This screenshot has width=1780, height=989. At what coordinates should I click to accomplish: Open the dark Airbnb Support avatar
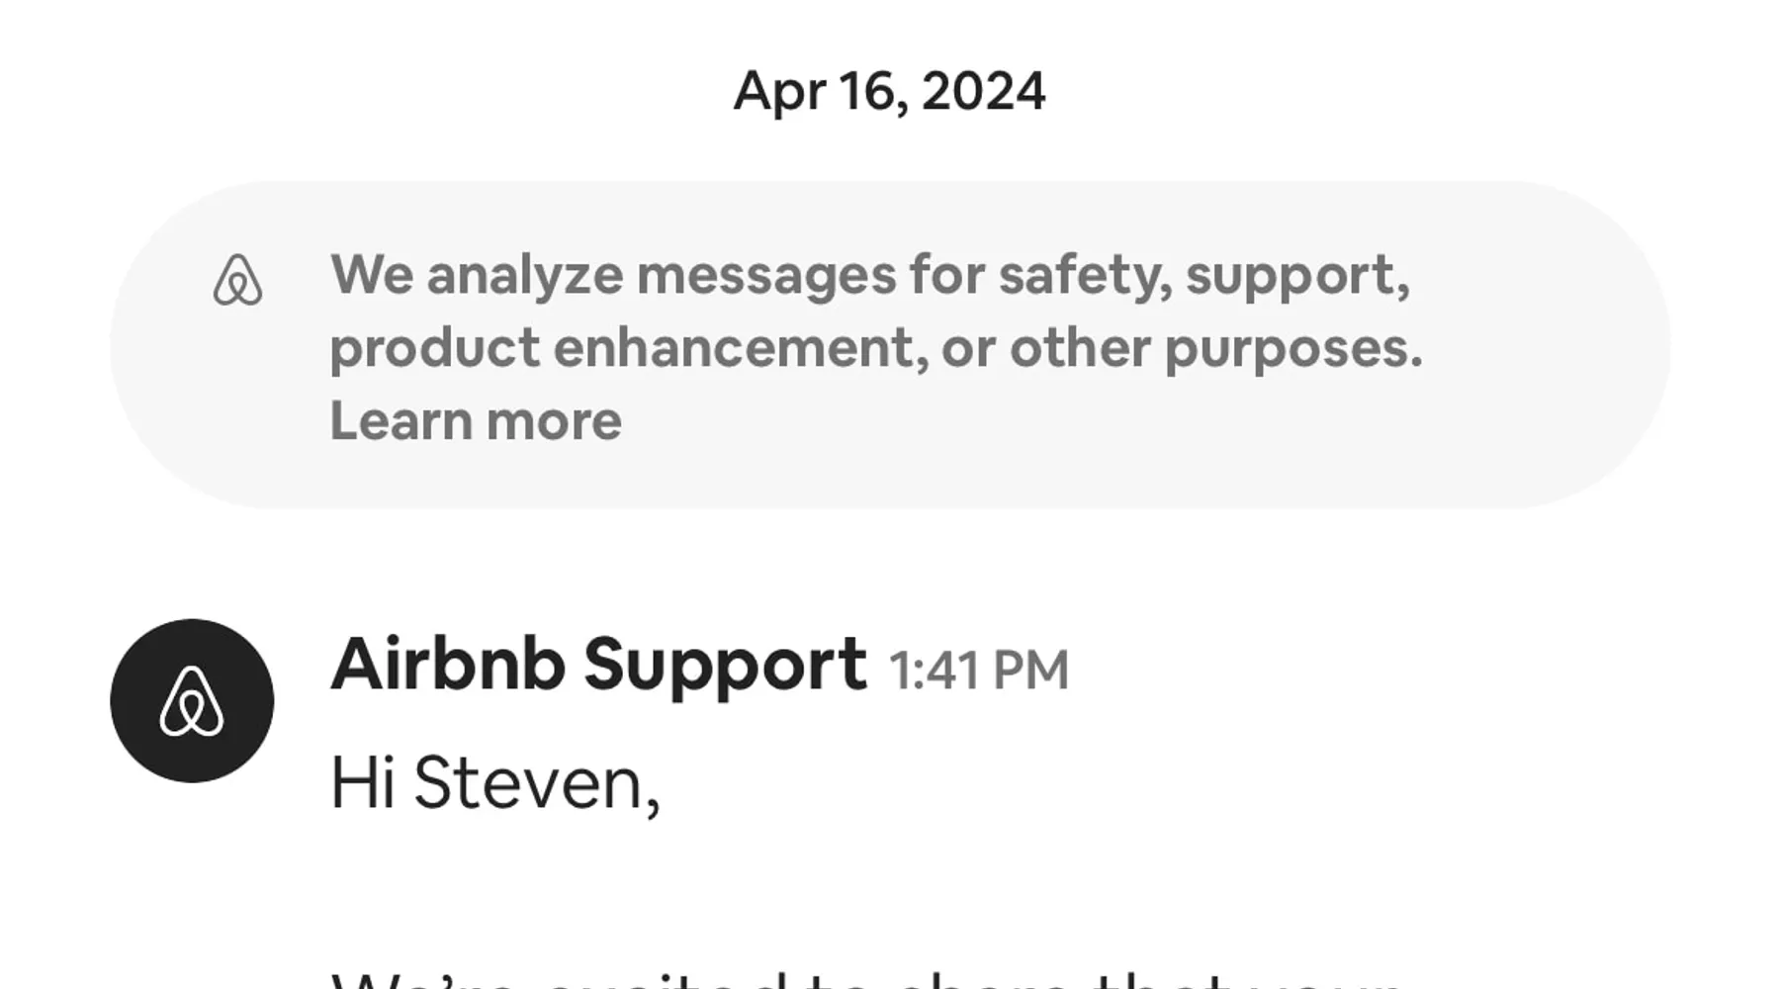coord(192,700)
